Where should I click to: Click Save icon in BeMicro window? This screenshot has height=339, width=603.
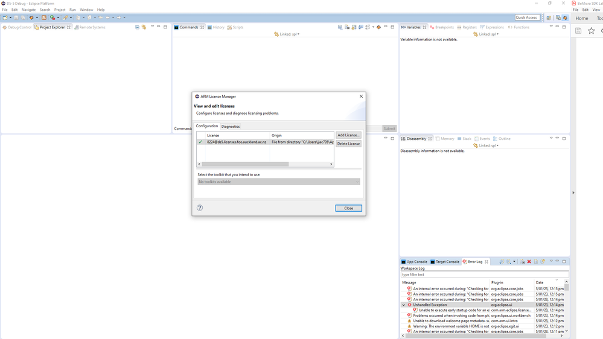pos(578,31)
